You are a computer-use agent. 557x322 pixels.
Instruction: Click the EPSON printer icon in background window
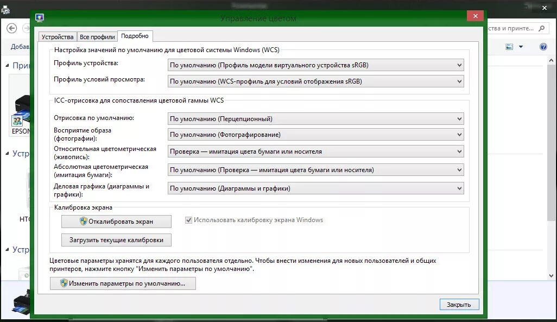click(21, 110)
